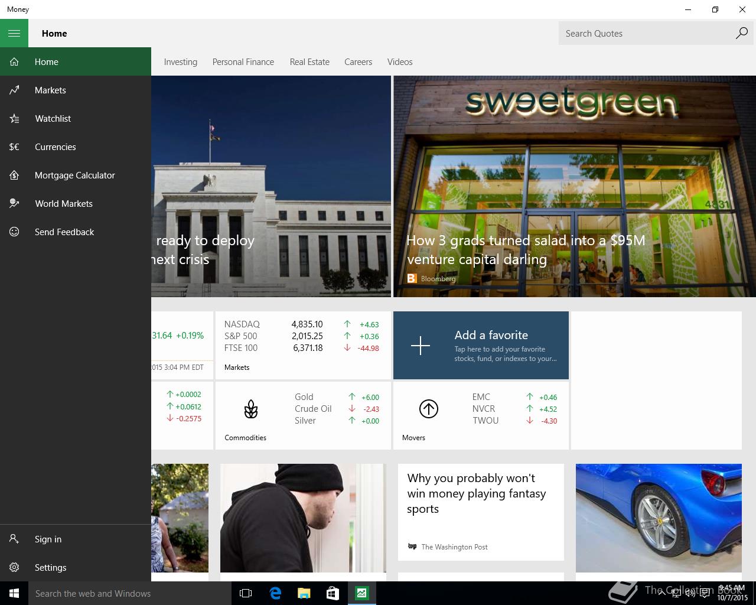Viewport: 756px width, 605px height.
Task: Click the Money app taskbar icon
Action: click(361, 593)
